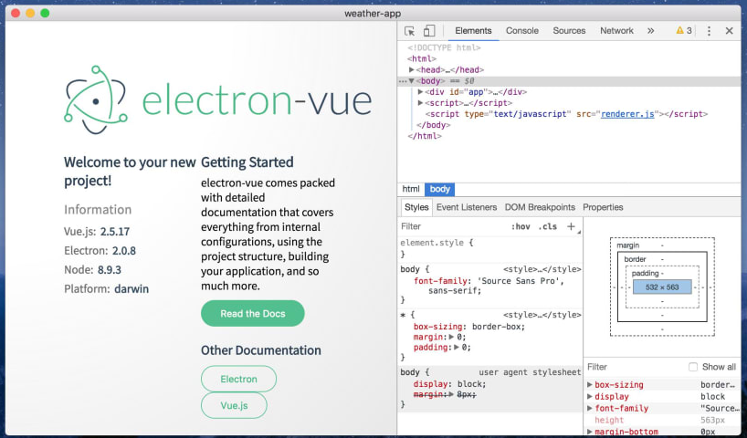
Task: Switch to the Elements tab
Action: click(473, 31)
